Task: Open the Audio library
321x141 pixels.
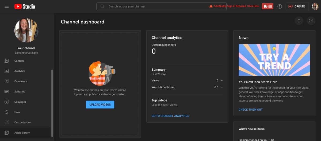Action: click(22, 133)
